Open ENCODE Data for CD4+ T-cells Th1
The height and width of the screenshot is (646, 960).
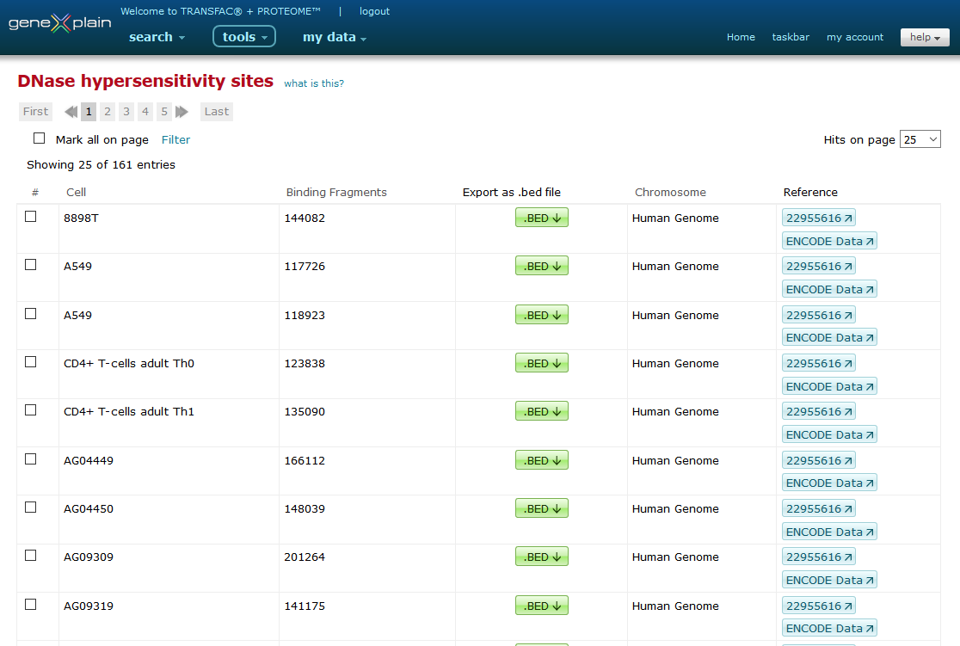829,434
